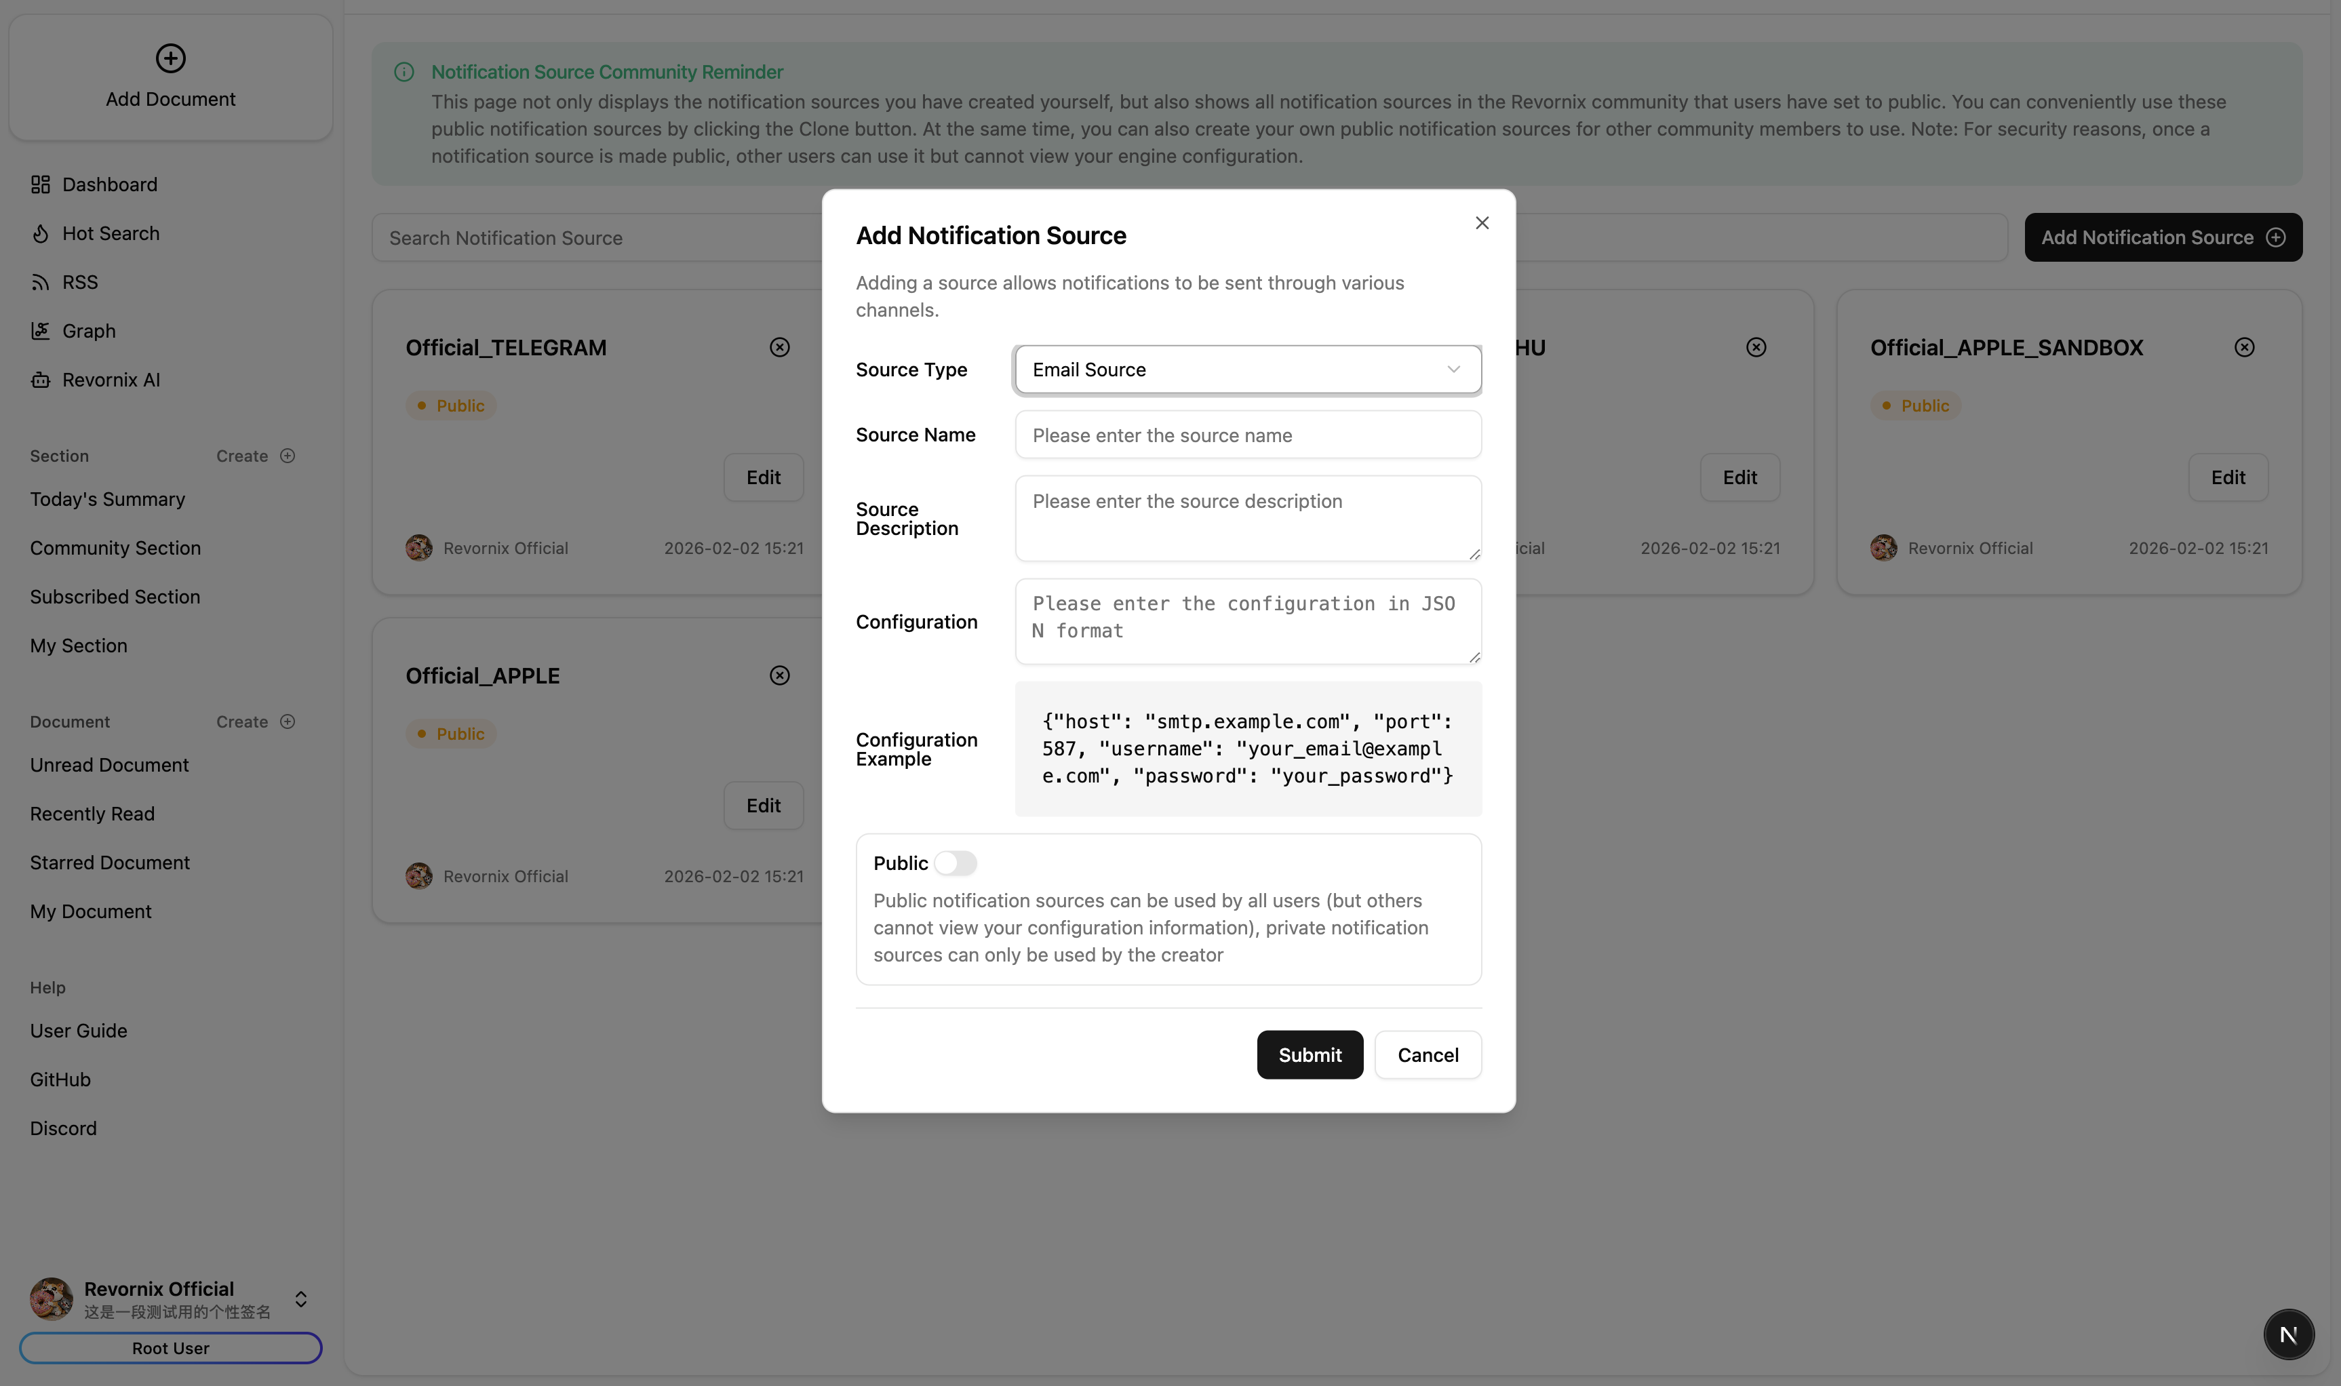This screenshot has height=1386, width=2341.
Task: Remove Official_APPLE_SANDBOX with the x icon
Action: coord(2244,347)
